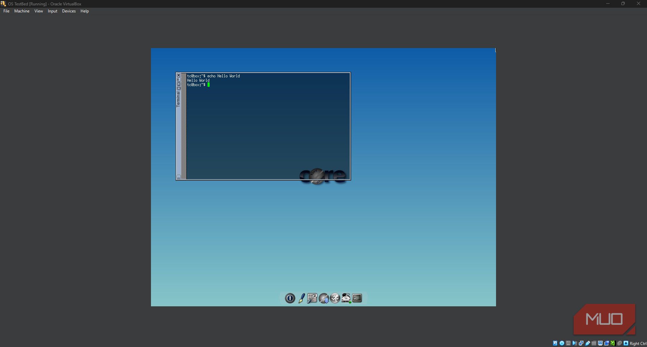Click the 'Hello World' output line
Screen dimensions: 647x347
coord(198,80)
